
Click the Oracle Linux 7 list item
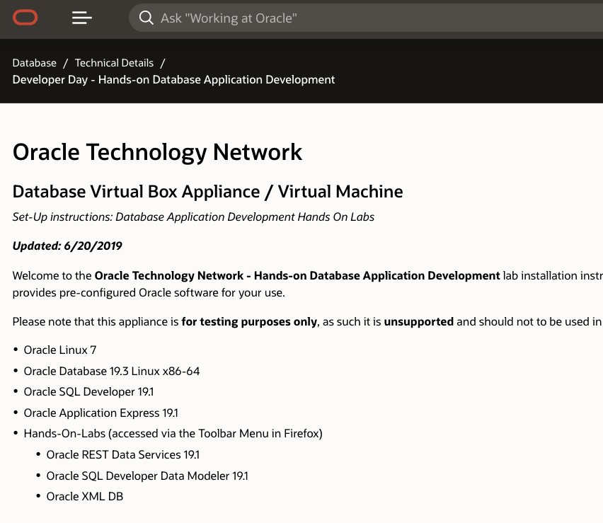tap(60, 350)
